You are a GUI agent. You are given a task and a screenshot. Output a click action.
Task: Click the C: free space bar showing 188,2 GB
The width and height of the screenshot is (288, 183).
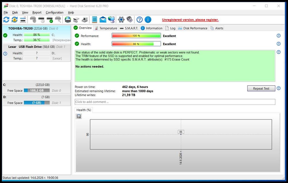[37, 90]
